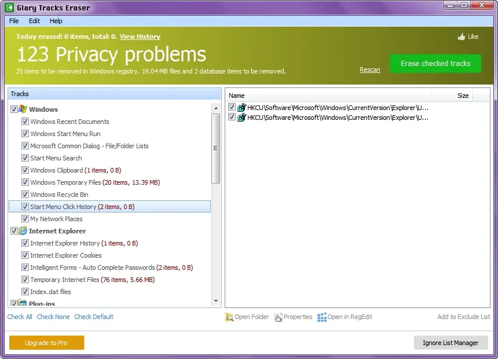498x359 pixels.
Task: Click the tracks list scrollbar thumb
Action: tap(216, 148)
